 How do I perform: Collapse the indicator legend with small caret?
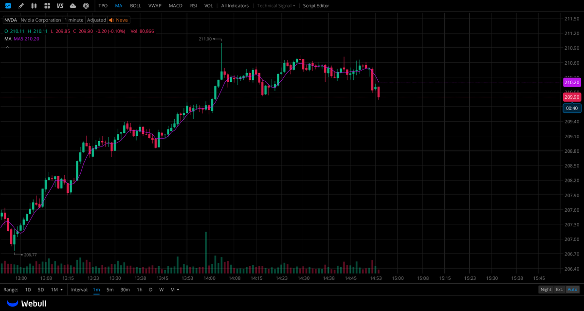tap(7, 46)
